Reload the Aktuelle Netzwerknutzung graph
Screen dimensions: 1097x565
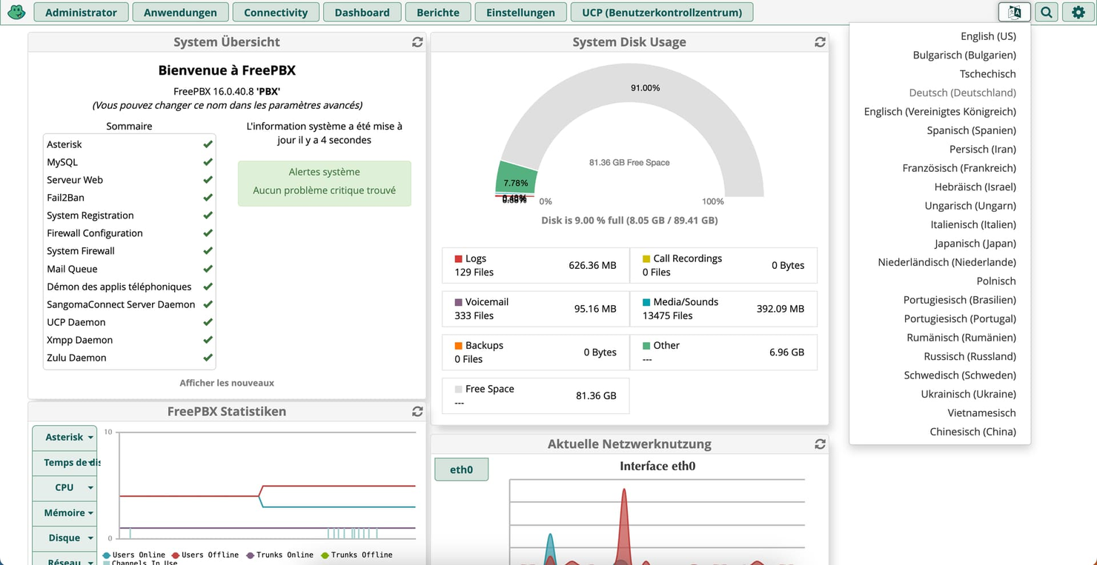point(820,444)
